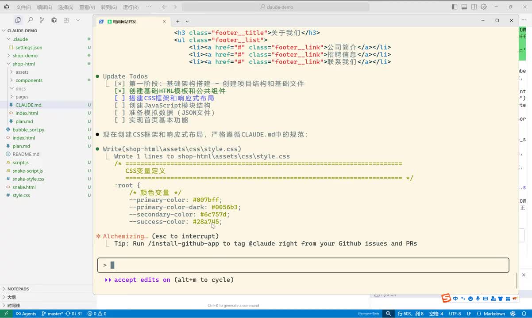
Task: Toggle the secondary sidebar layout icon
Action: point(474,7)
